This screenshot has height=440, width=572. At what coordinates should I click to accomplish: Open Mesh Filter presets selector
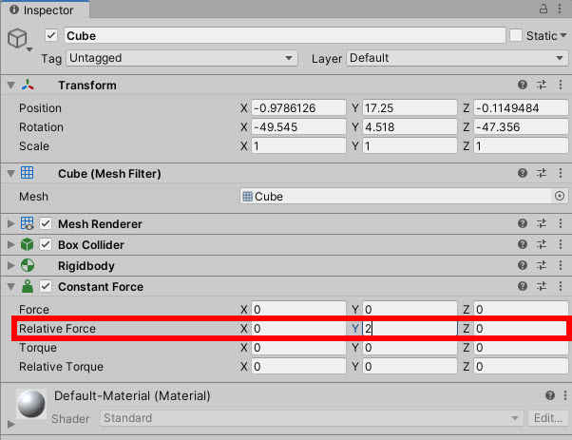click(x=542, y=173)
